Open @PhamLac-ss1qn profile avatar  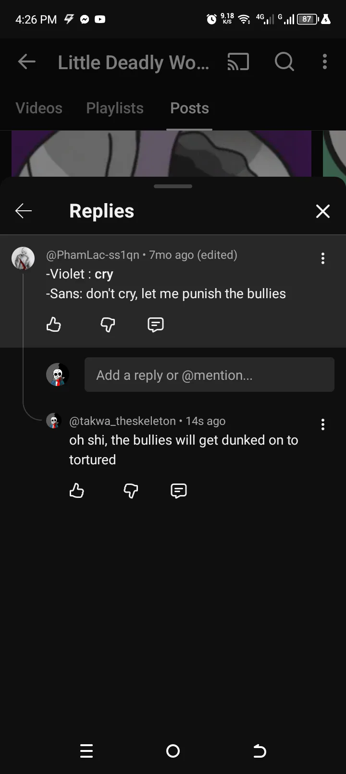(x=23, y=258)
